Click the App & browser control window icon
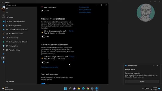This screenshot has width=162, height=91. coord(7,34)
